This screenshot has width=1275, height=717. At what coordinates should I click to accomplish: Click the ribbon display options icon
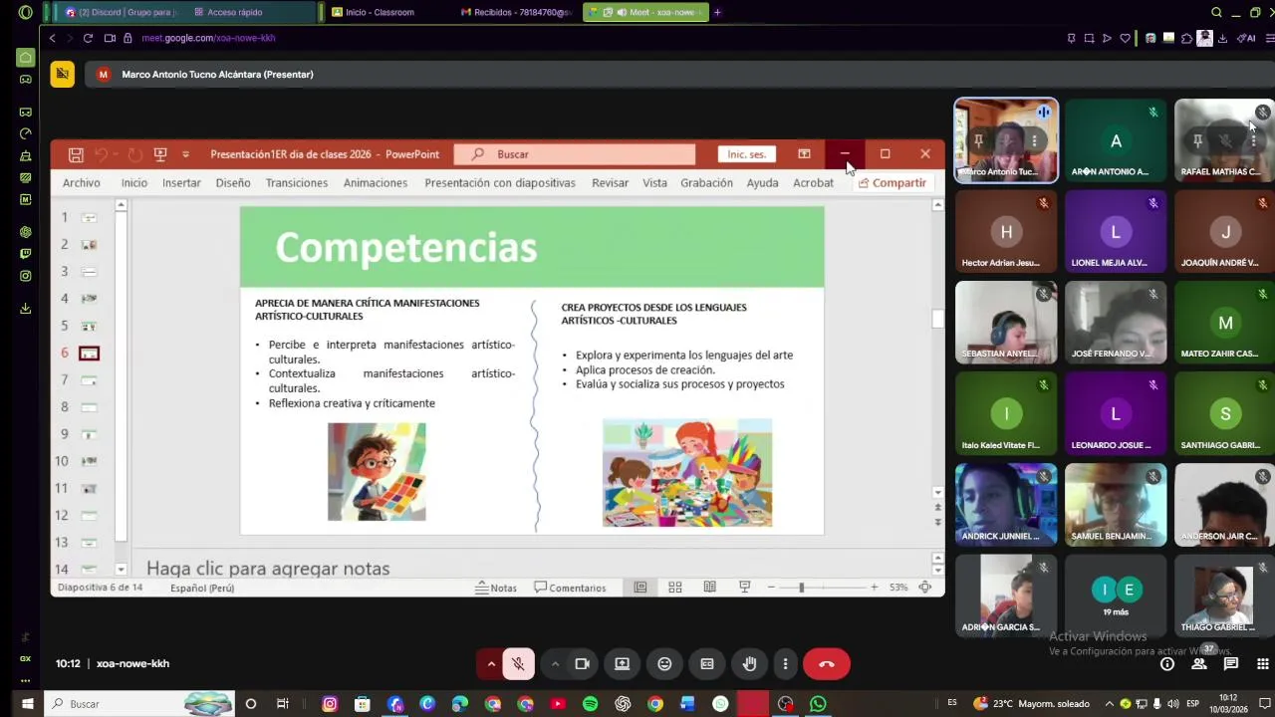click(804, 154)
